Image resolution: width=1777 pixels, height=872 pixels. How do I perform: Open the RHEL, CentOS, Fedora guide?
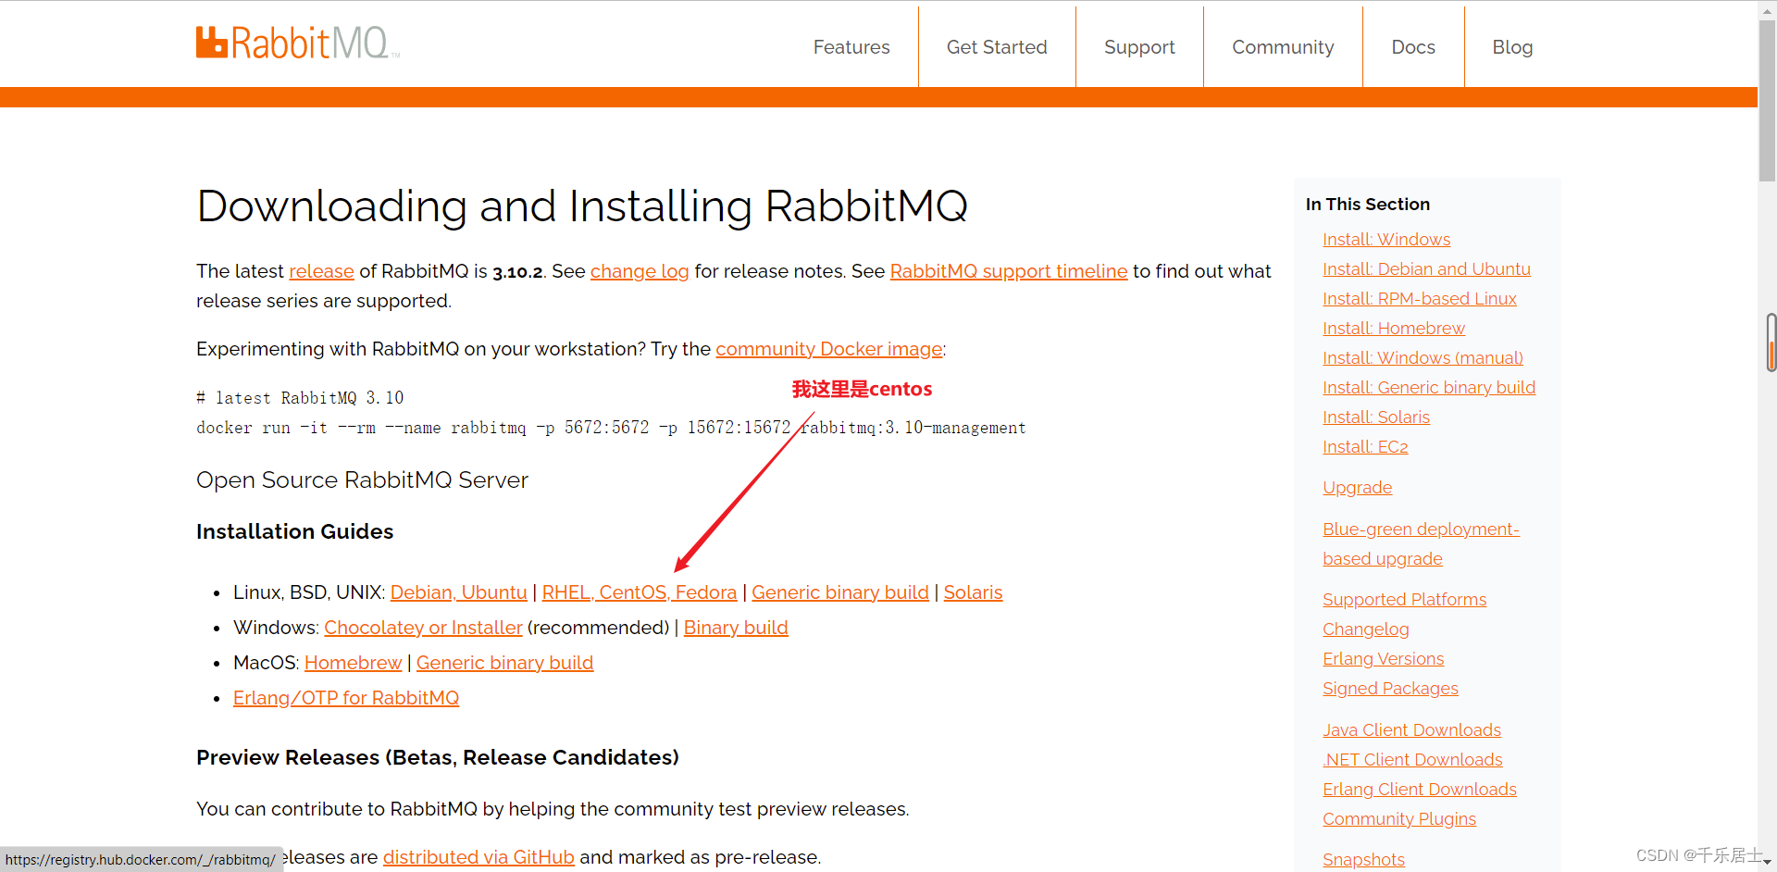pyautogui.click(x=640, y=592)
